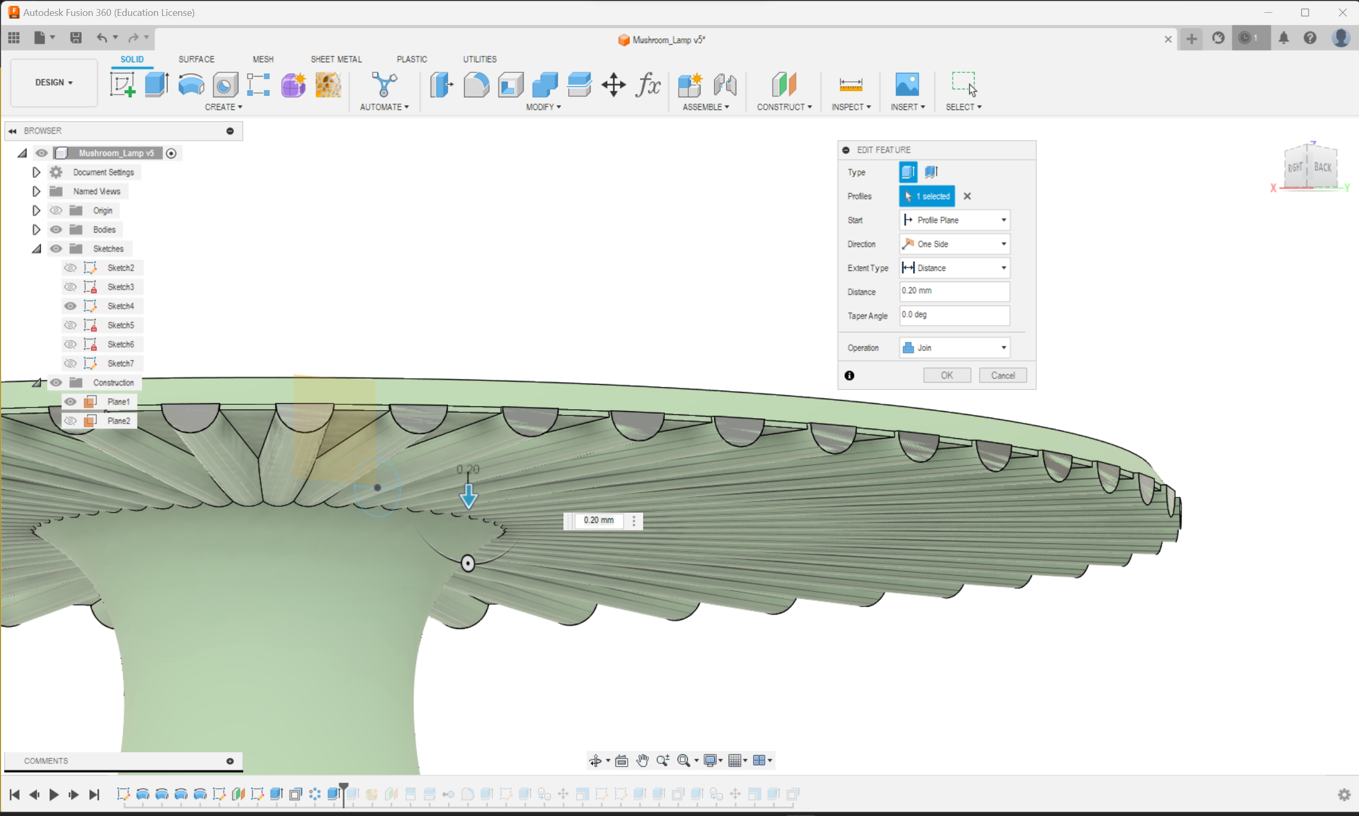Click the Measure tool in INSPECT
Screen dimensions: 1359x816
[x=850, y=84]
